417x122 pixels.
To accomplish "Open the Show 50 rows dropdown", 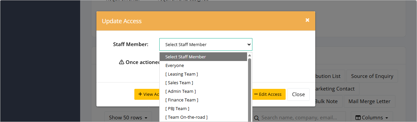I will click(128, 117).
